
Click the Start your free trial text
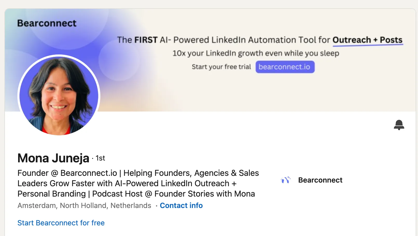pyautogui.click(x=221, y=67)
